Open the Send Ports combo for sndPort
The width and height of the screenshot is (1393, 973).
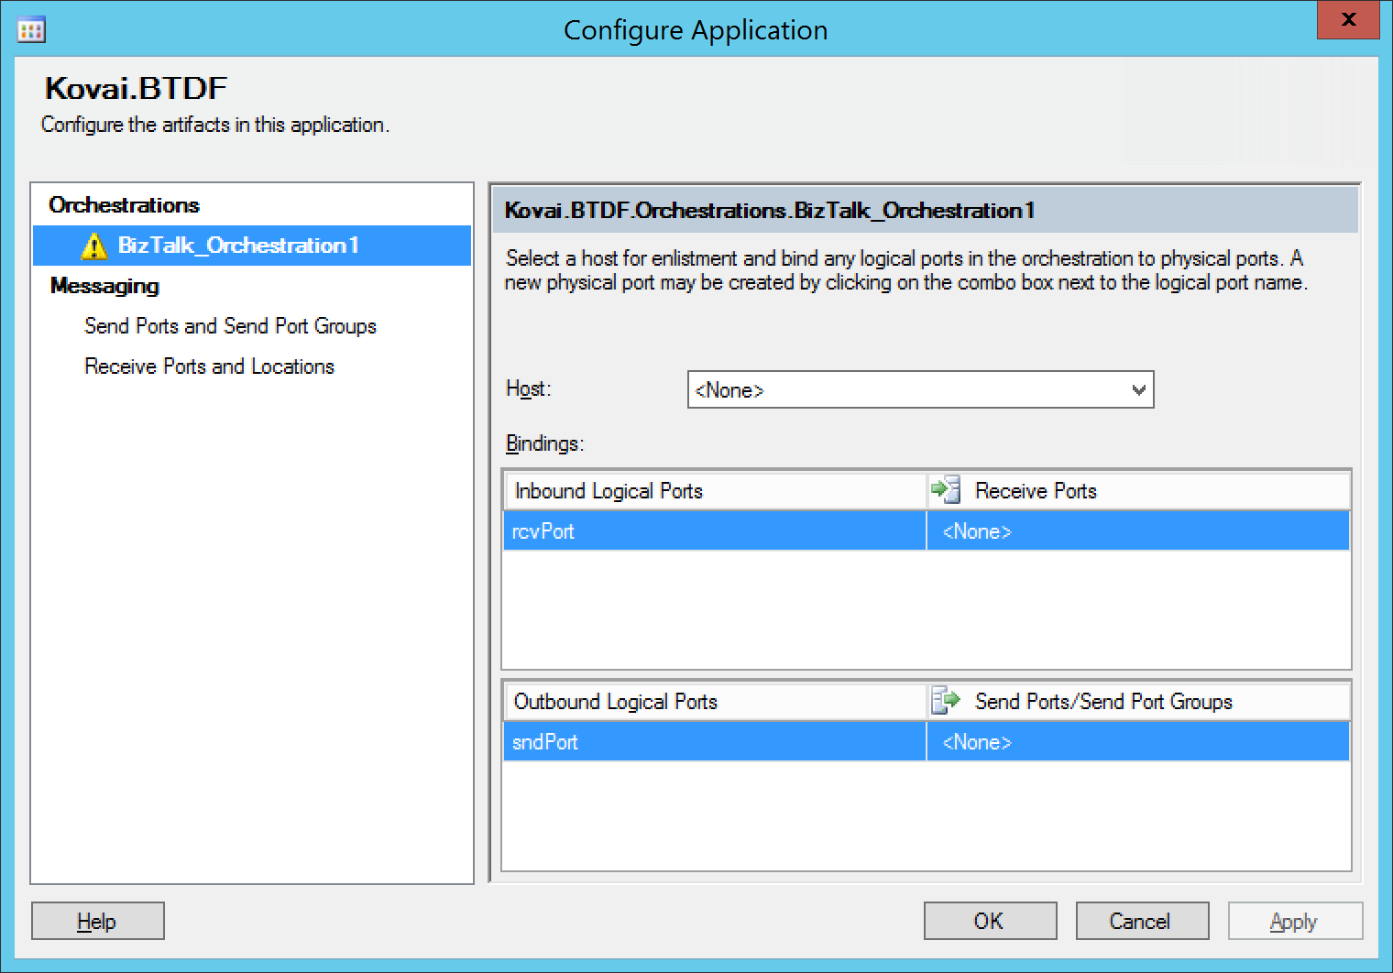pyautogui.click(x=1136, y=741)
